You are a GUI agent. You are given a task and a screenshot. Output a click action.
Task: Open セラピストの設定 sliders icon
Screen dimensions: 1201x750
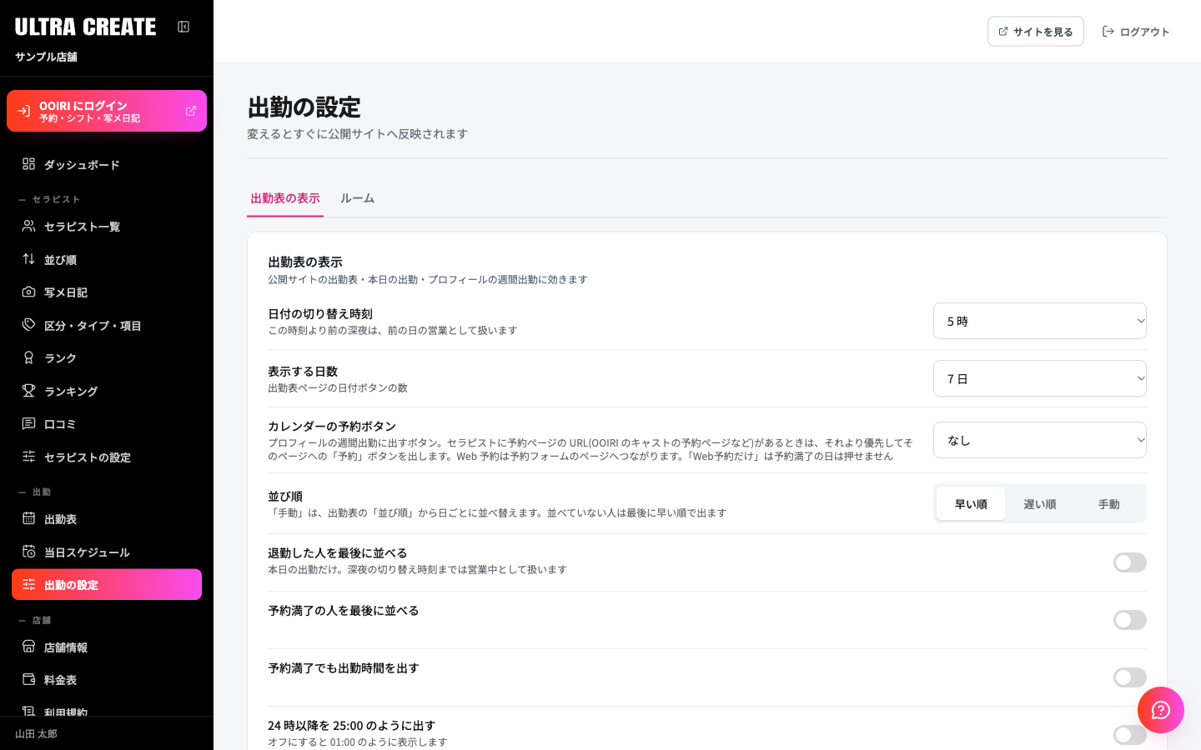tap(28, 457)
